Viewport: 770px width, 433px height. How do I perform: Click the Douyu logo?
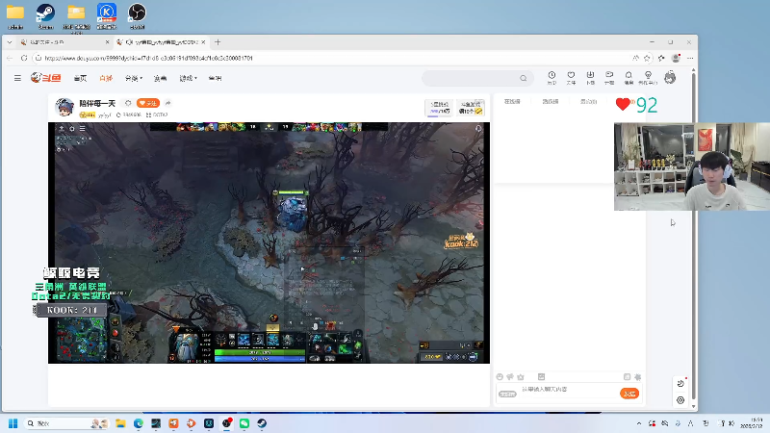tap(45, 78)
